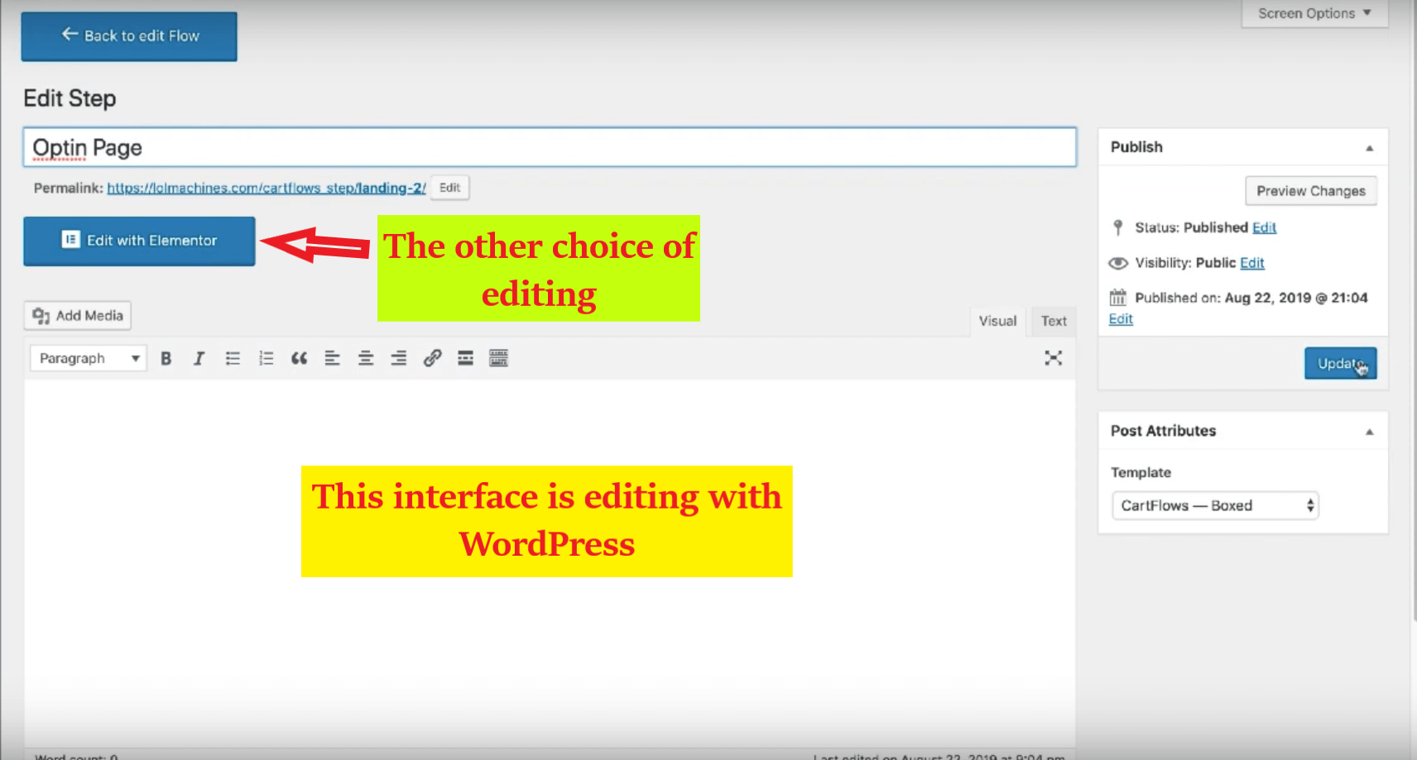Apply italic formatting to text
This screenshot has height=760, width=1417.
pos(199,358)
